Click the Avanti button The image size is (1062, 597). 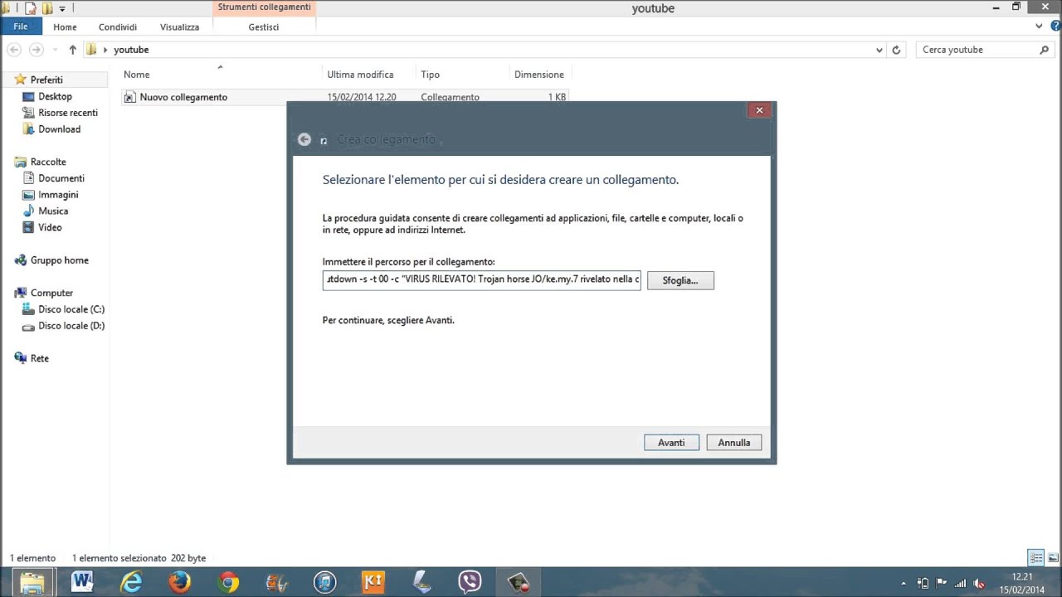pyautogui.click(x=671, y=443)
